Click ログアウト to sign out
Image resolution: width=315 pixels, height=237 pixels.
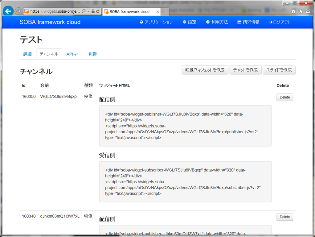click(280, 22)
